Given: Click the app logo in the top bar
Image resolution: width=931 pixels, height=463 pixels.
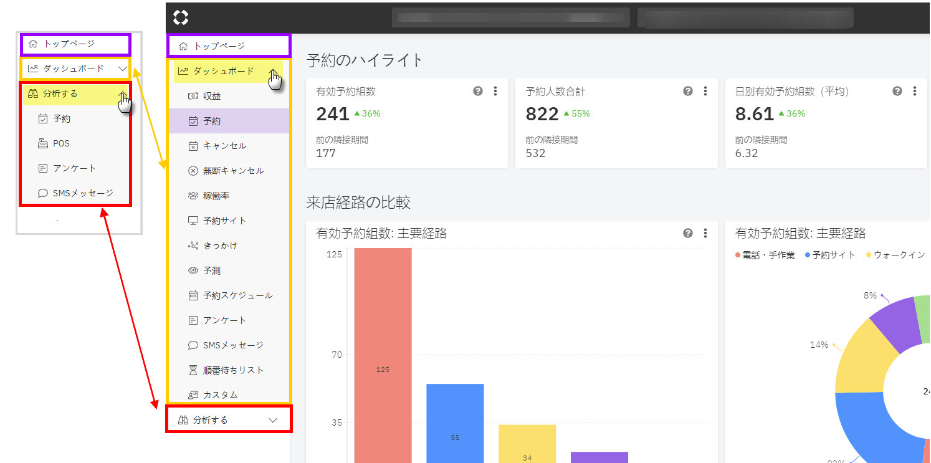Looking at the screenshot, I should [181, 17].
